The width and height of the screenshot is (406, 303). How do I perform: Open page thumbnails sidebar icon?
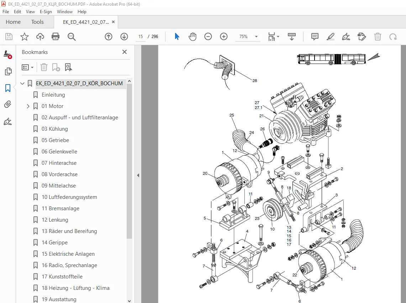pyautogui.click(x=8, y=71)
